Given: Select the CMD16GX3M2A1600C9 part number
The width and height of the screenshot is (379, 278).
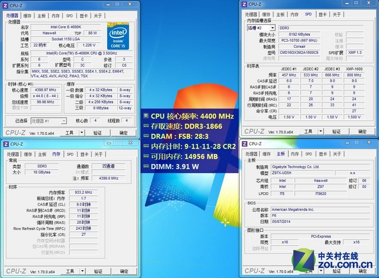Looking at the screenshot, I should click(299, 53).
